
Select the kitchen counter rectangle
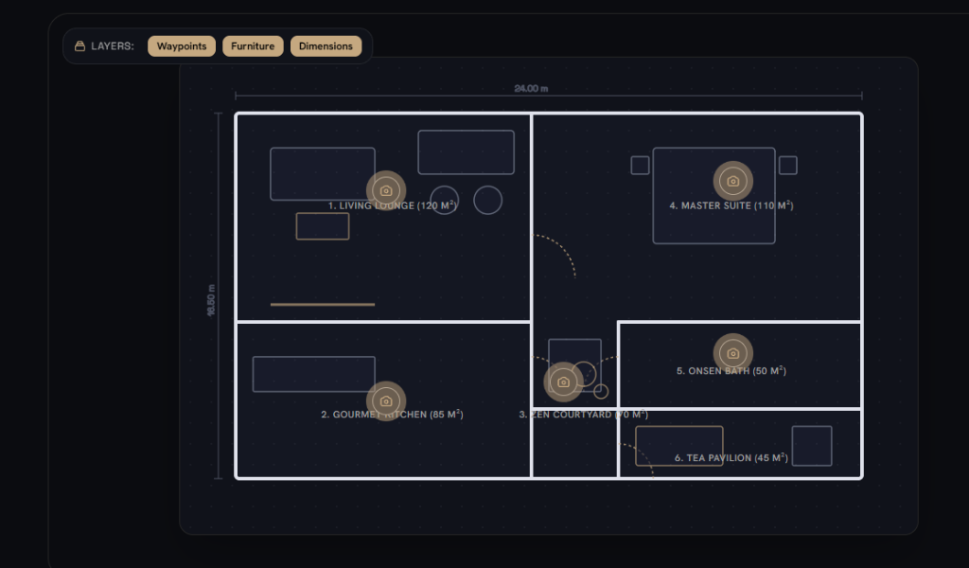314,374
